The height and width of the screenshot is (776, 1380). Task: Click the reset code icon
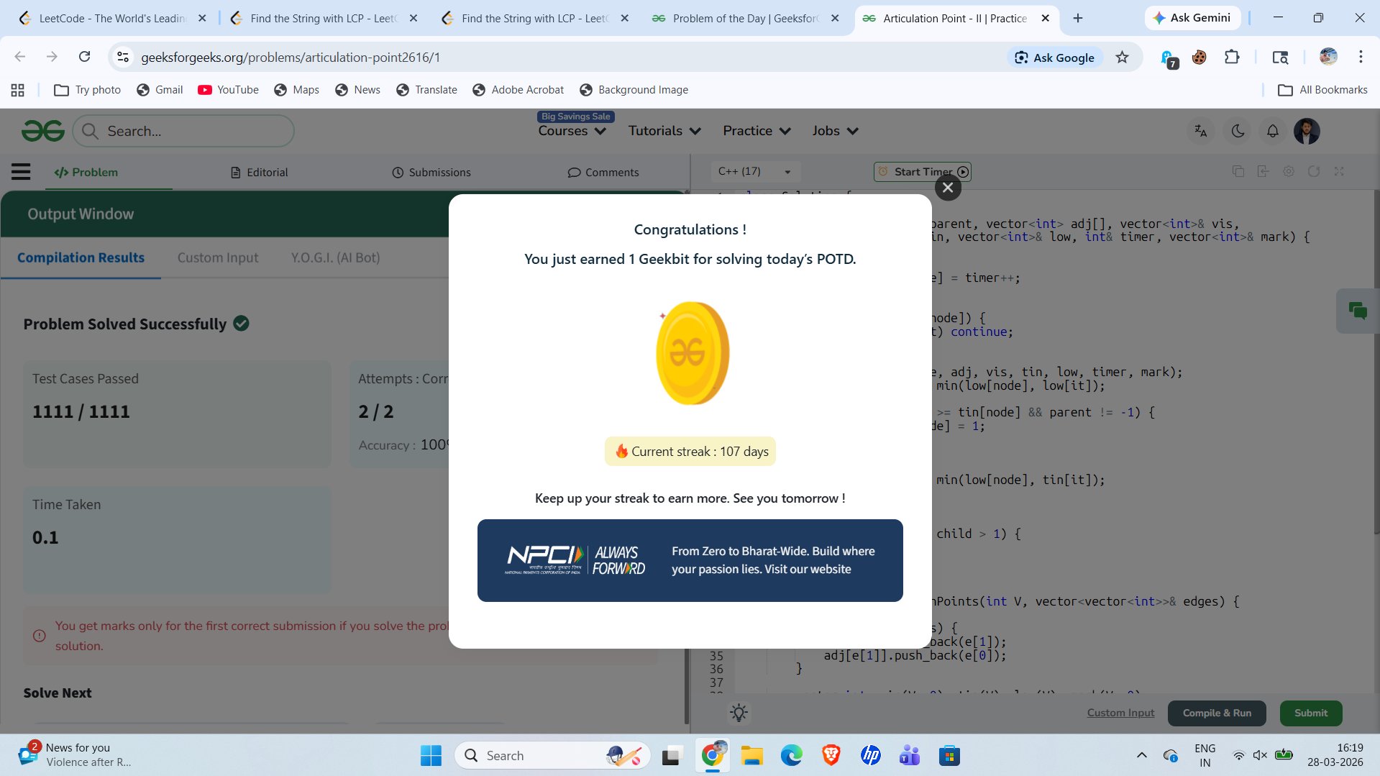[1314, 171]
